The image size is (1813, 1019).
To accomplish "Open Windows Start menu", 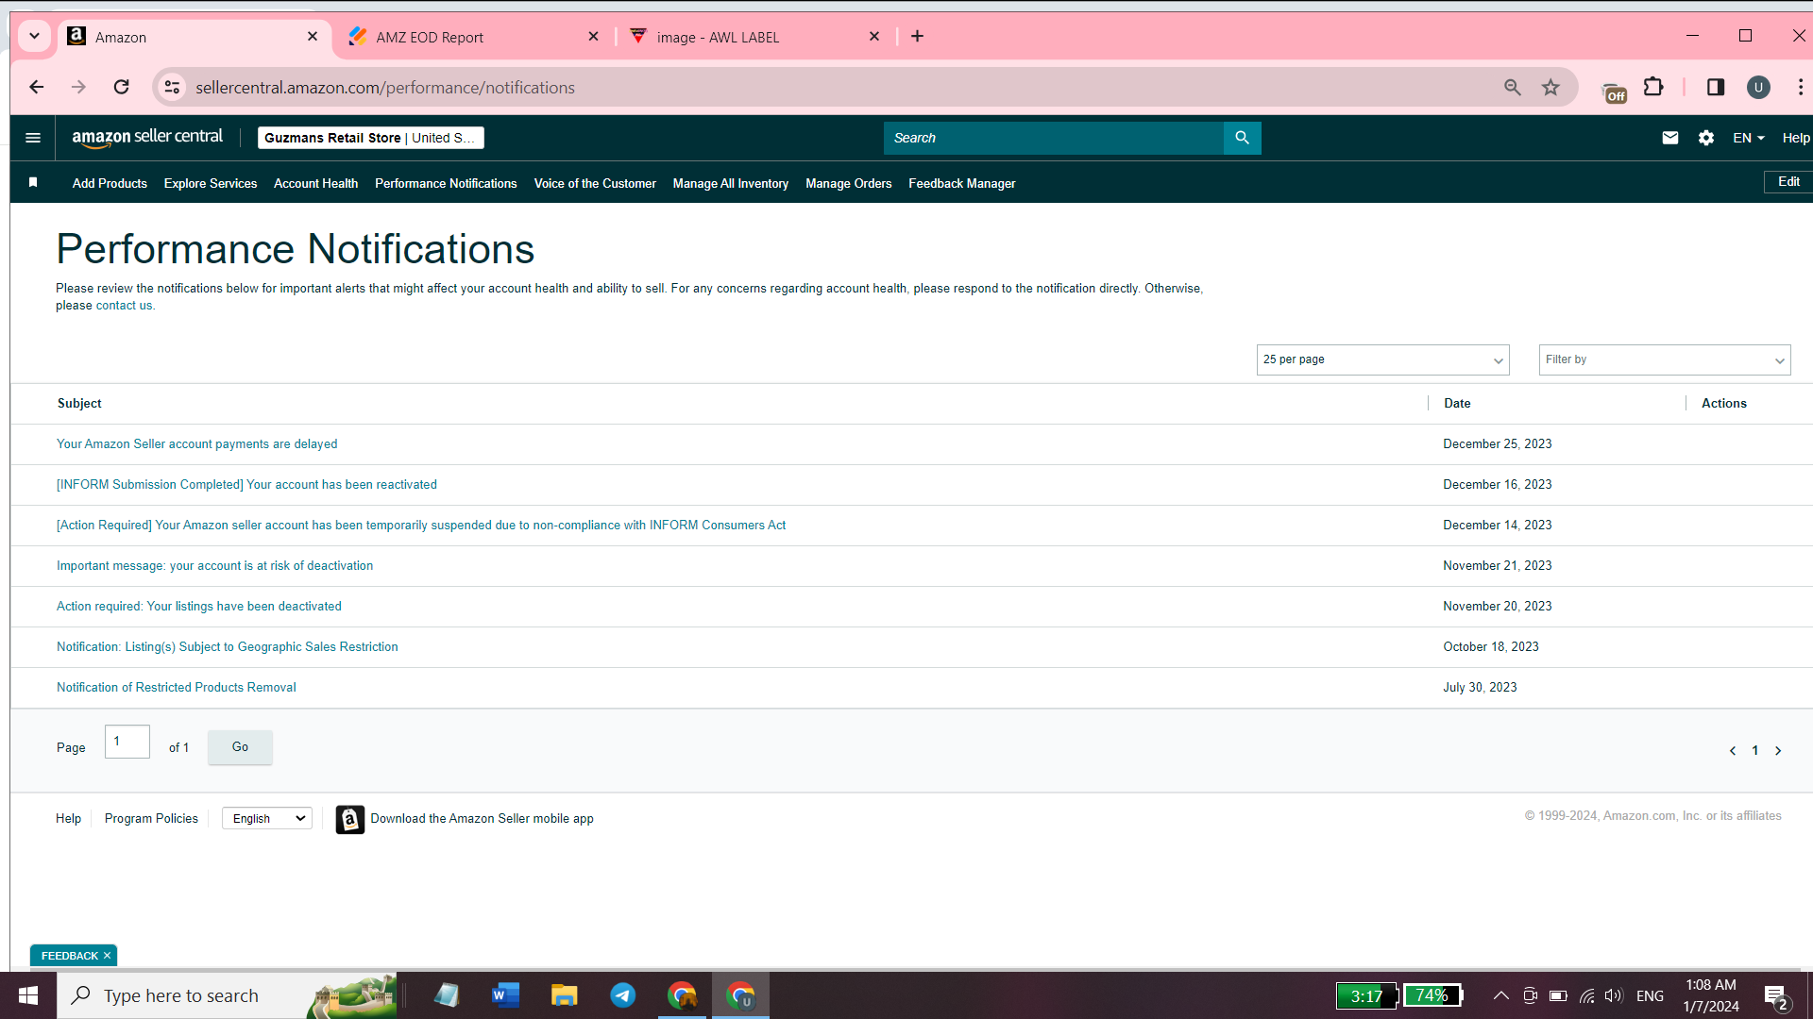I will [28, 995].
